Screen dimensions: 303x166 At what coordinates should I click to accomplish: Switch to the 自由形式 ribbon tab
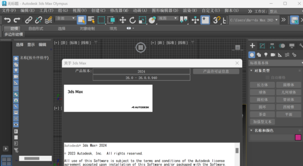click(x=36, y=28)
